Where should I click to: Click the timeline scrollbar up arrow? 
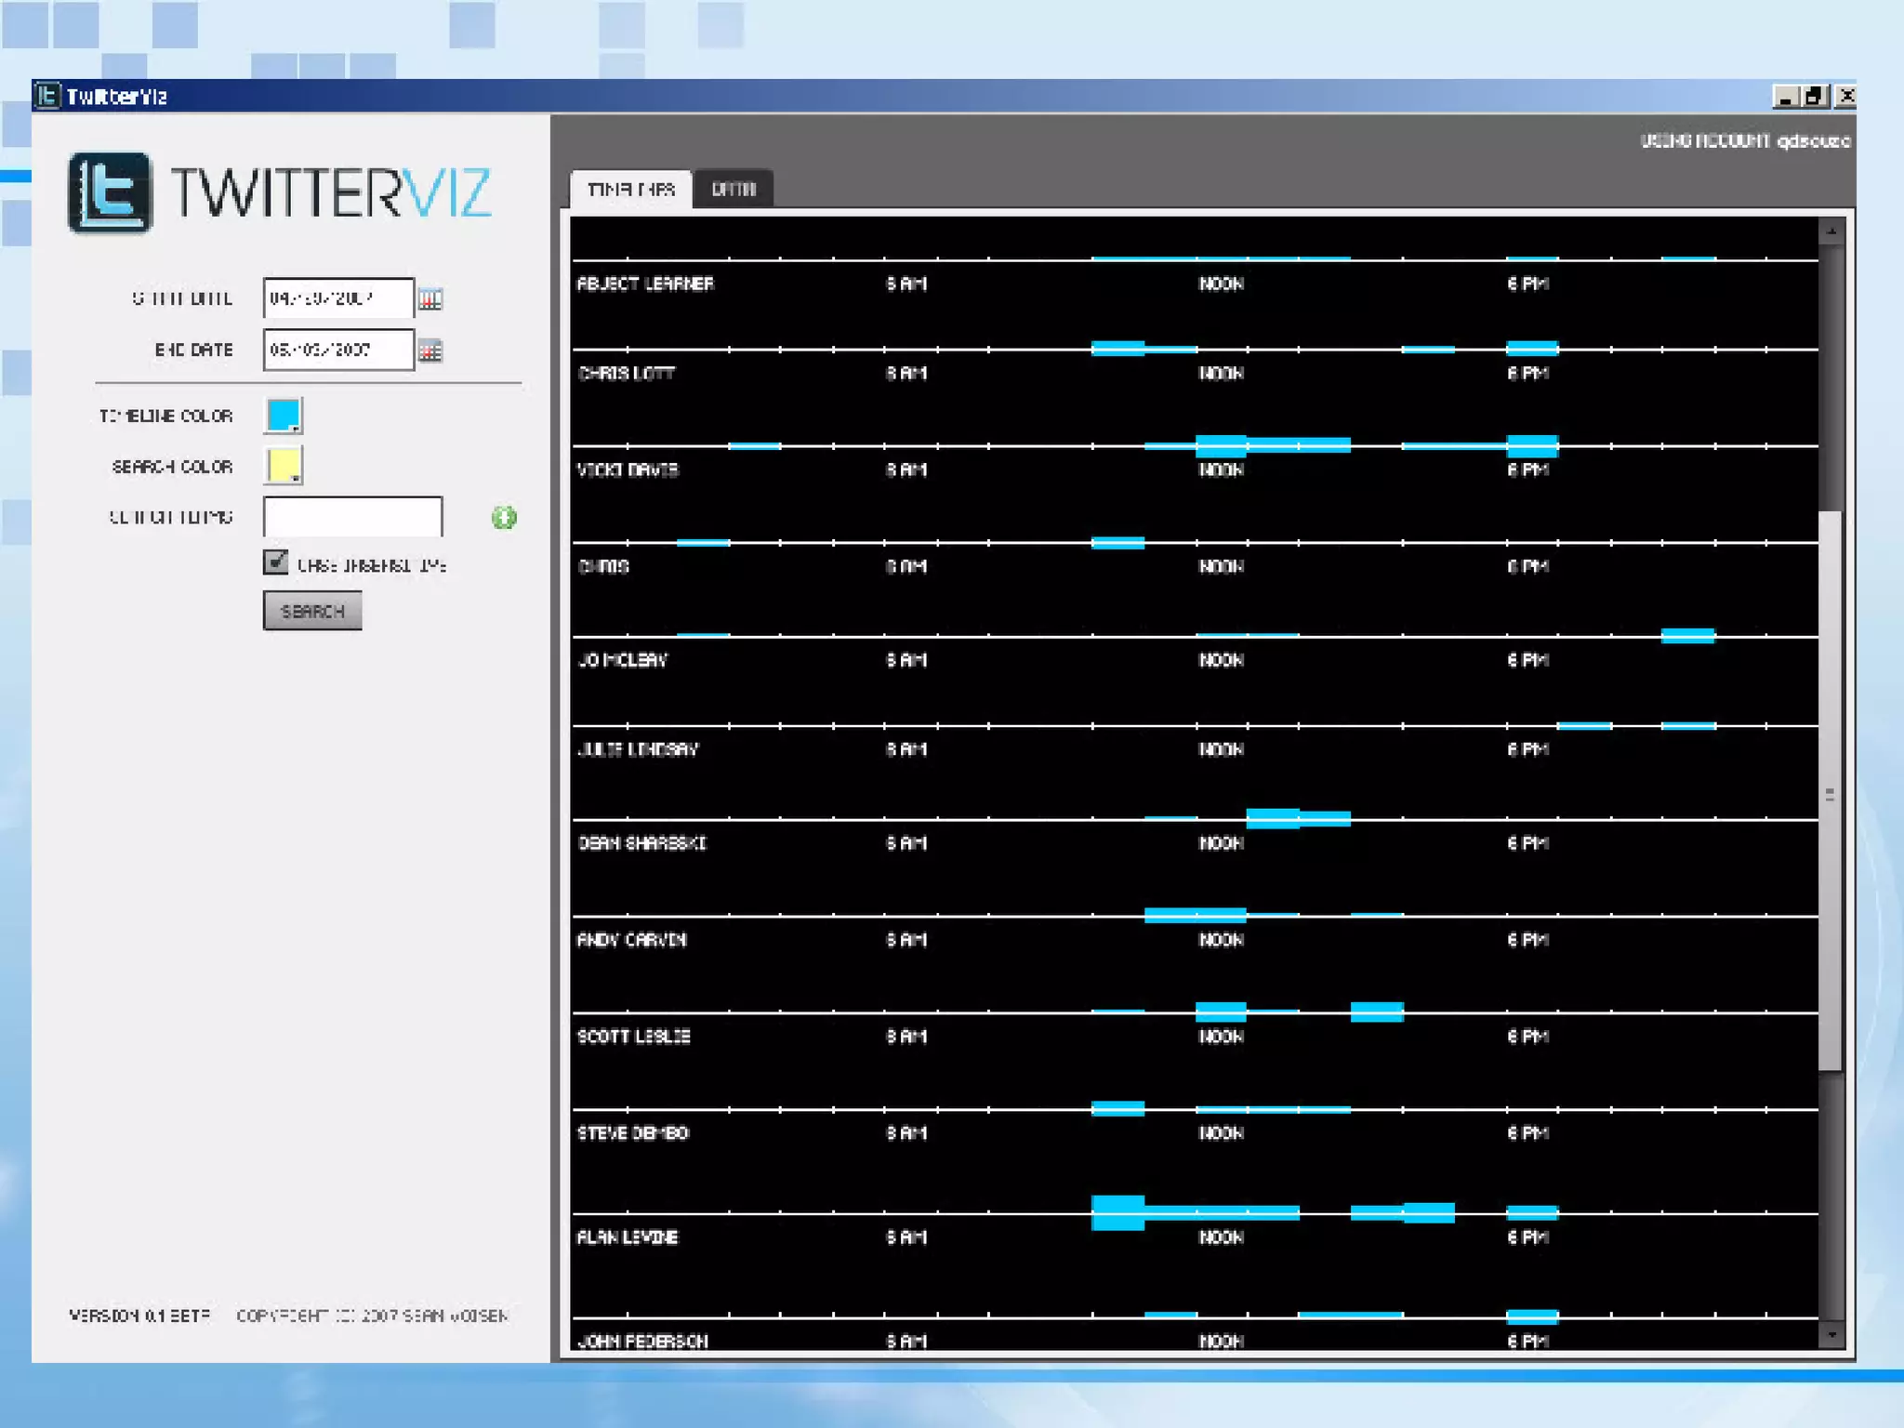[1831, 231]
